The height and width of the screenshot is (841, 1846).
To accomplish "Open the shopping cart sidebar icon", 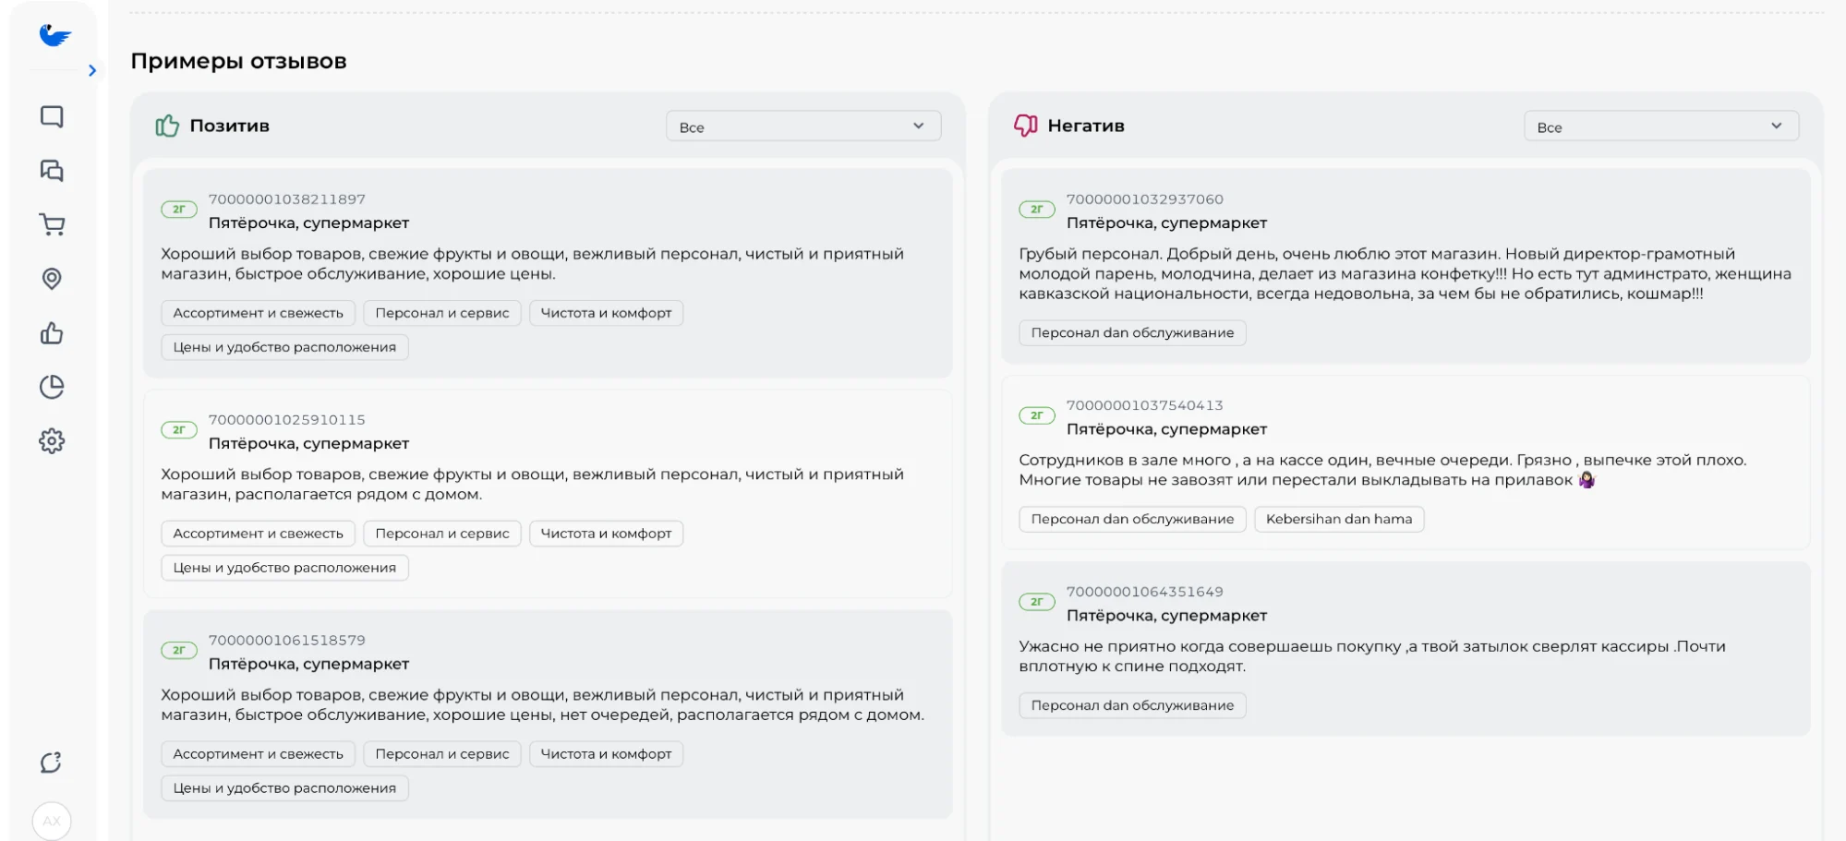I will pos(52,224).
